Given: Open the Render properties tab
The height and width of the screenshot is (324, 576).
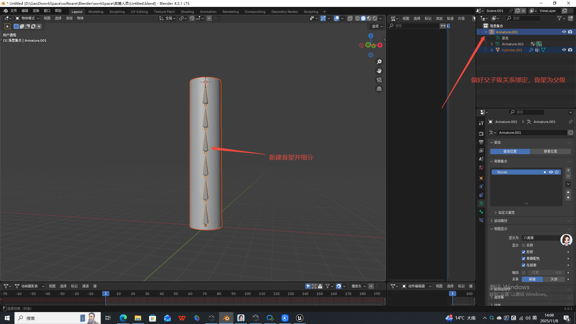Looking at the screenshot, I should 481,133.
